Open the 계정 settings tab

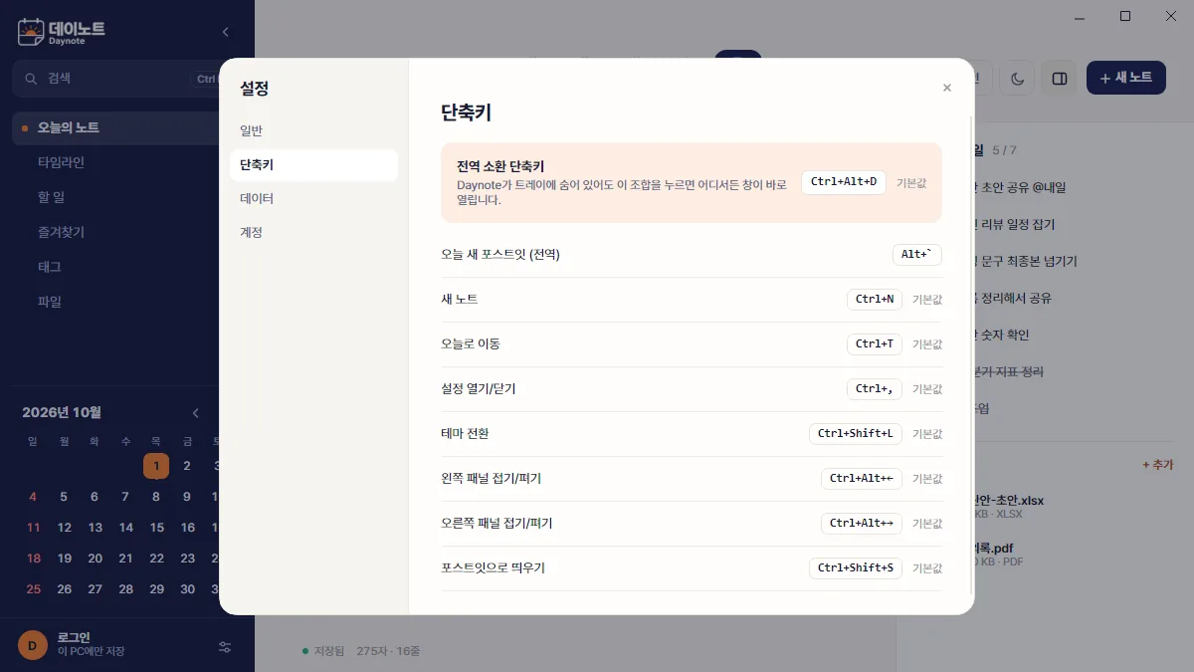(313, 233)
